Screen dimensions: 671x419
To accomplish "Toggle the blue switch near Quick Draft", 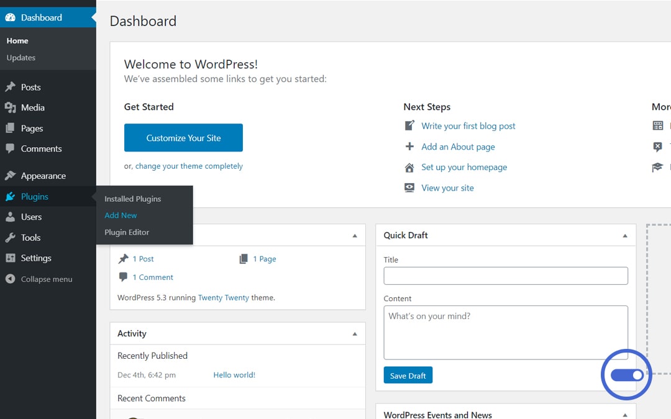I will coord(627,375).
